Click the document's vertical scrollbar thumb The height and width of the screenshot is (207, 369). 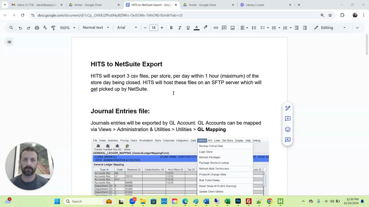click(367, 45)
